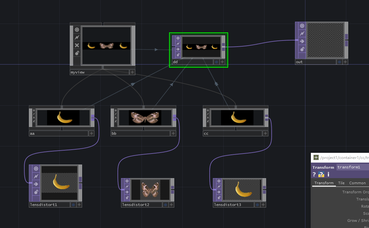Viewport: 369px width, 228px height.
Task: Switch to the Common parameter tab
Action: click(x=357, y=183)
